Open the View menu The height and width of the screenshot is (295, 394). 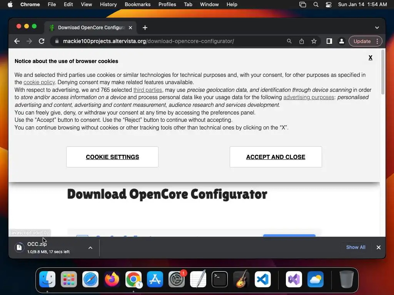(86, 5)
